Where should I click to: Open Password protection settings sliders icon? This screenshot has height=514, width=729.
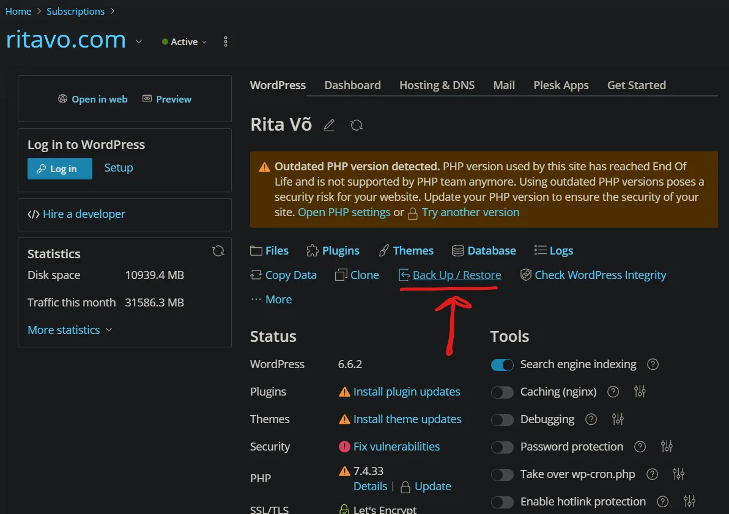click(x=667, y=446)
